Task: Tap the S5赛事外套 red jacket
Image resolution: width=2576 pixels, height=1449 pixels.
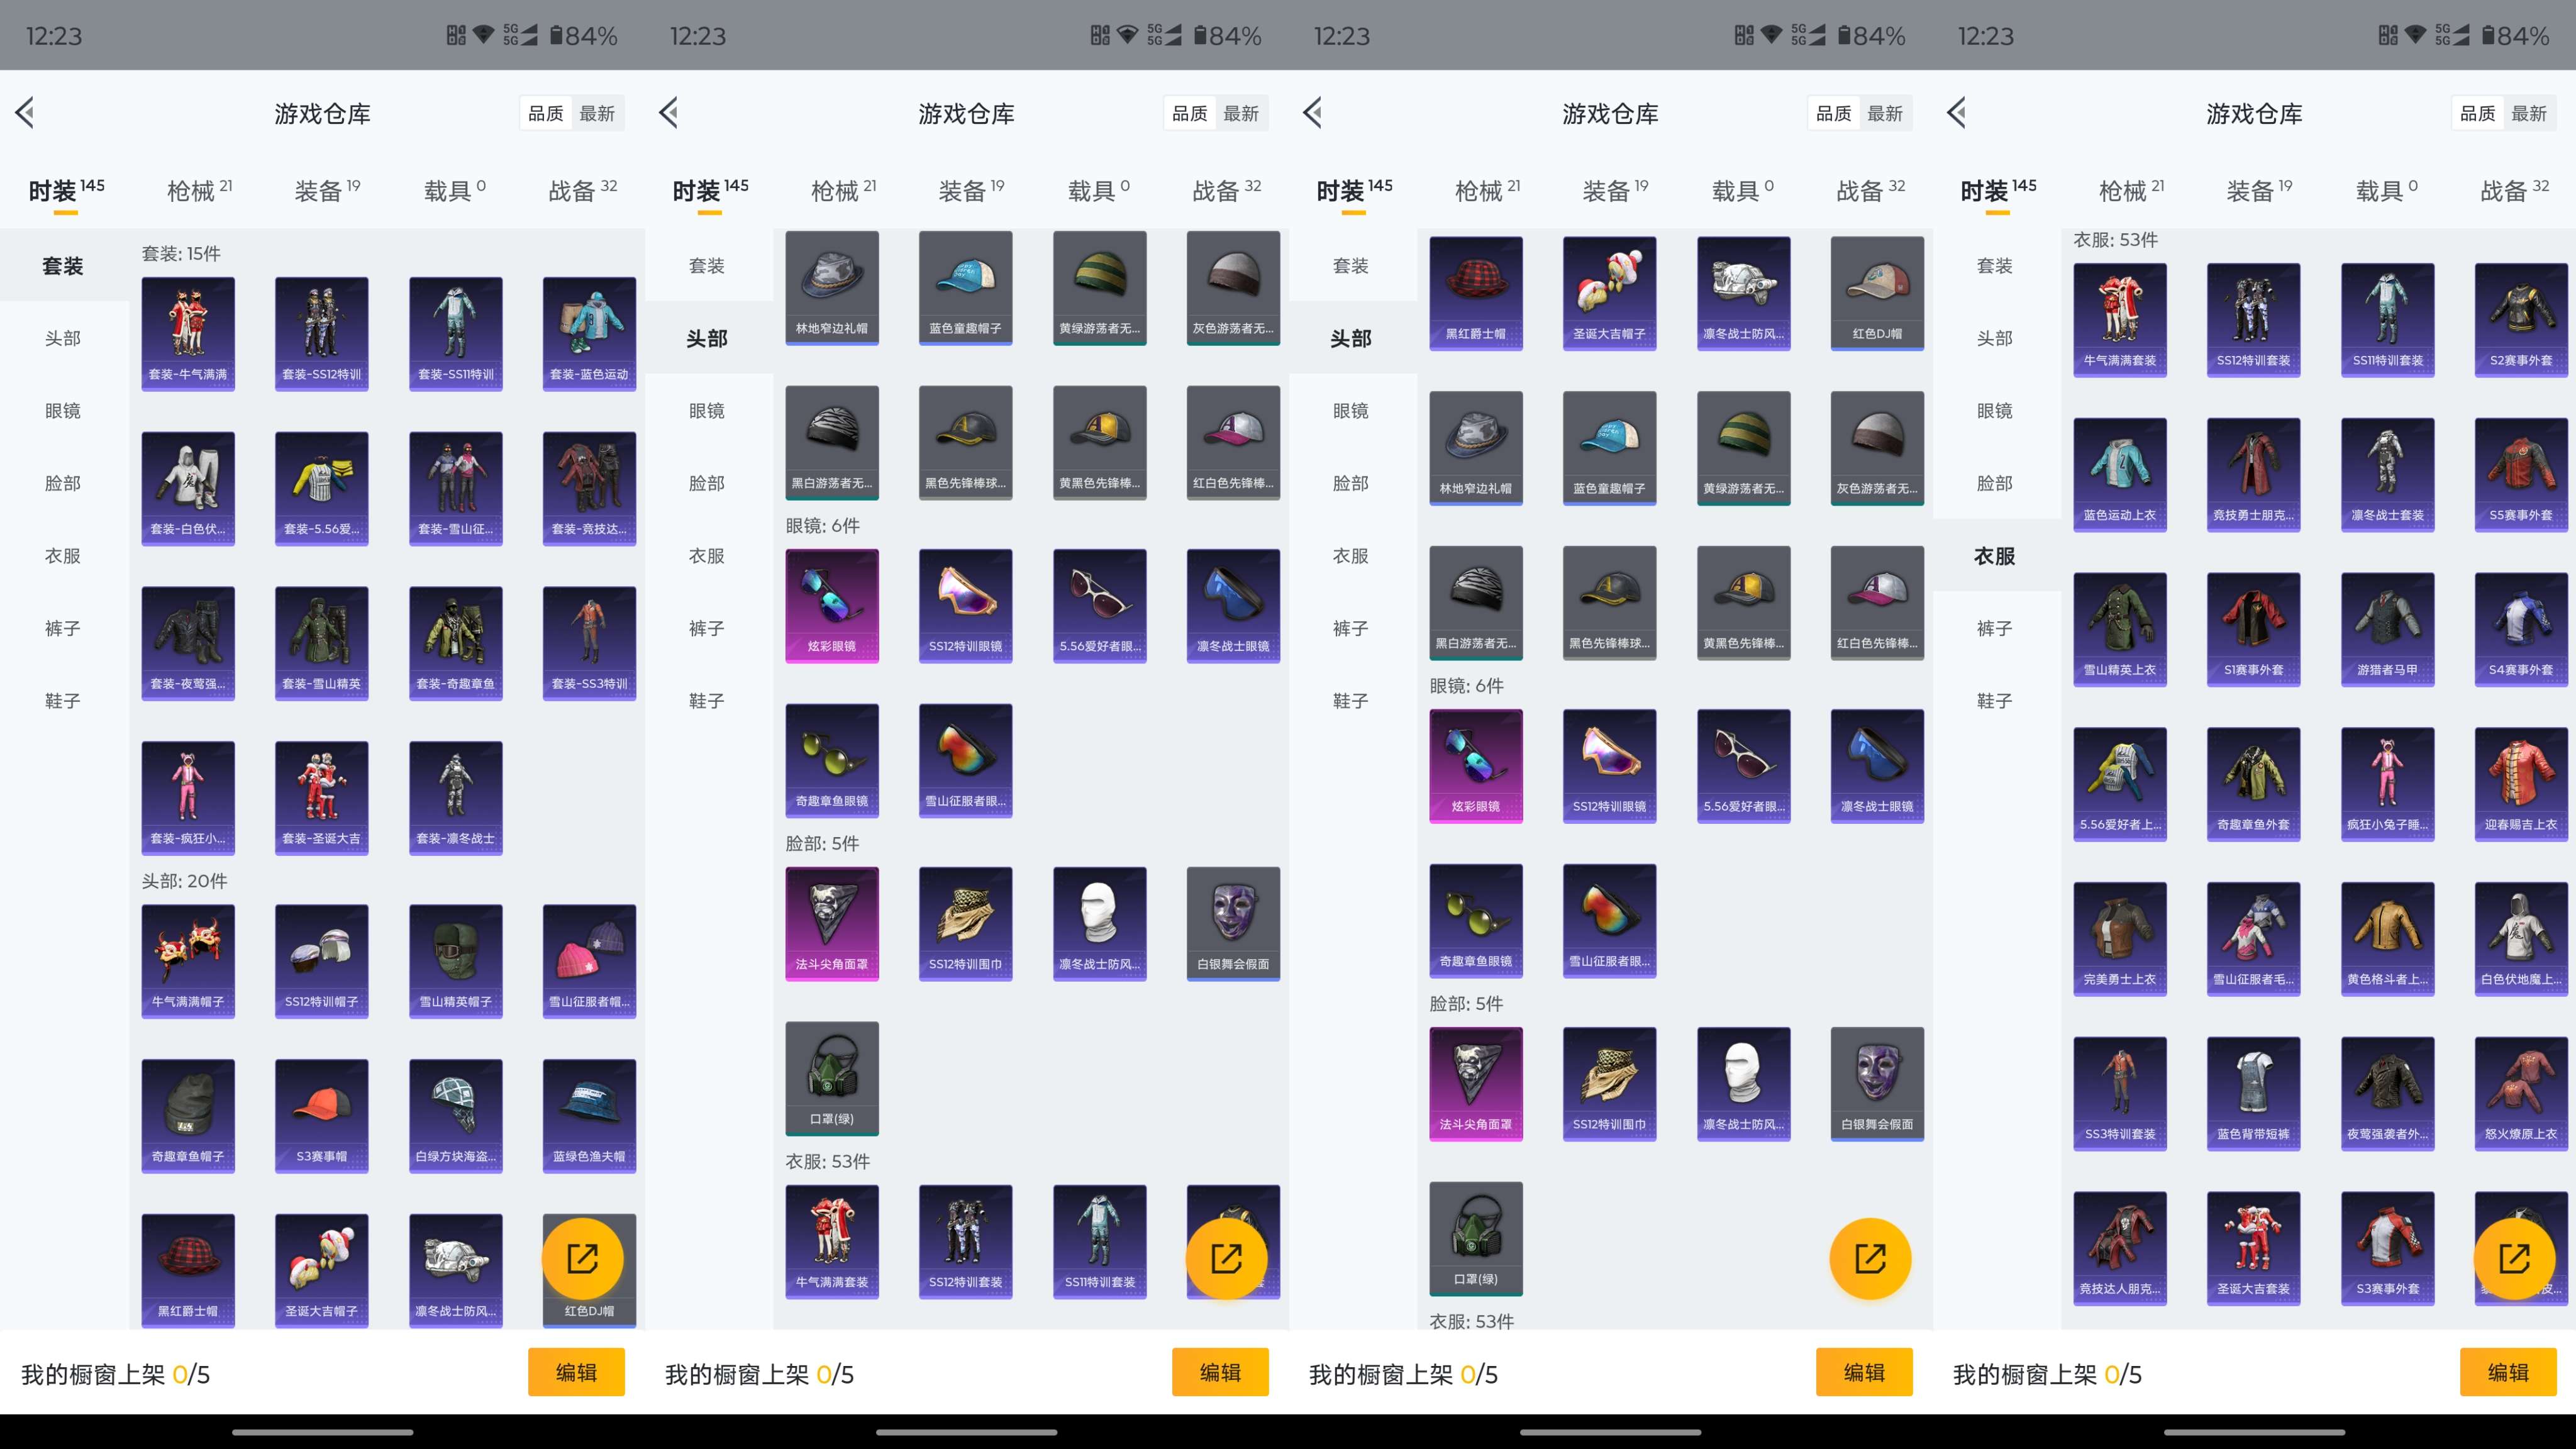Action: (x=2522, y=475)
